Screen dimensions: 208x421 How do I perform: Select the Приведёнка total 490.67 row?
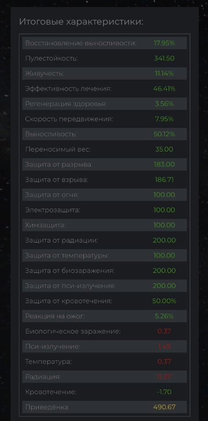pos(105,407)
